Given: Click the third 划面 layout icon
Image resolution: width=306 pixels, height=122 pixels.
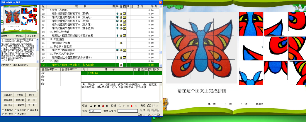Looking at the screenshot, I should point(157,110).
